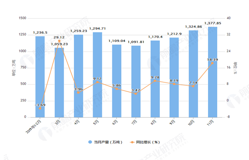The width and height of the screenshot is (249, 160).
Task: Click the orange line point at 3.47
Action: [136, 93]
